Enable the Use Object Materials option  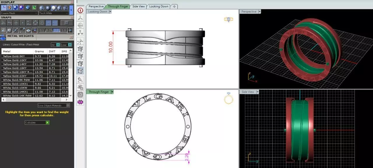pos(54,106)
